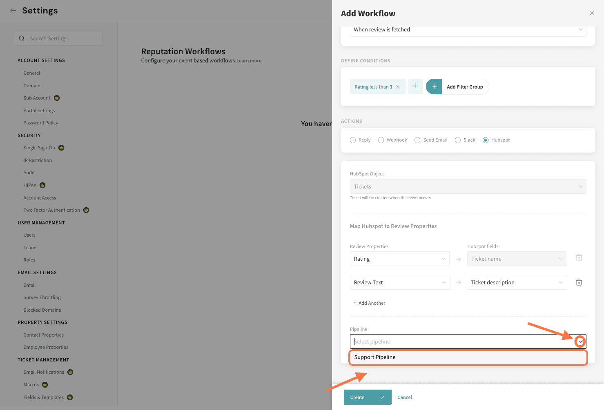This screenshot has height=410, width=604.
Task: Choose the Webhook action option
Action: (381, 140)
